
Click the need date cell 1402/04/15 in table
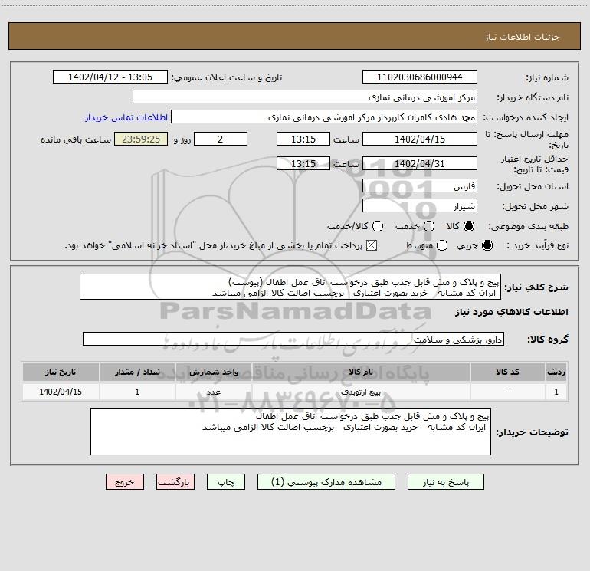point(61,392)
